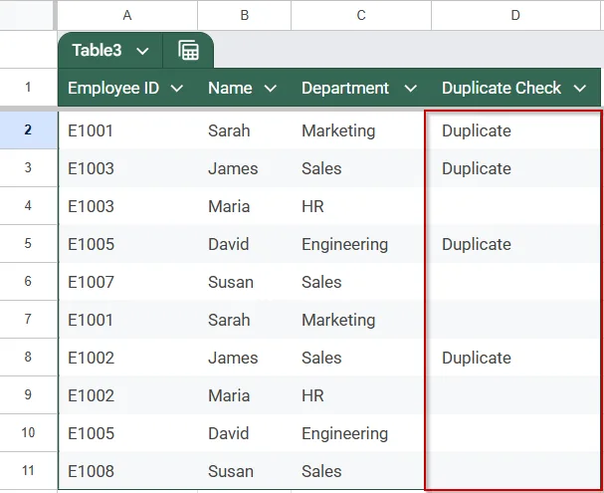
Task: Select cell E1002 in row 9
Action: 128,394
